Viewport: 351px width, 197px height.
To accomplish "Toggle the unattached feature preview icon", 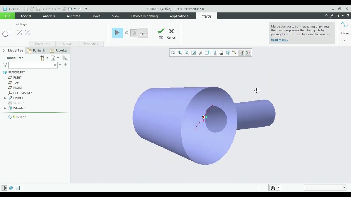I will 134,33.
